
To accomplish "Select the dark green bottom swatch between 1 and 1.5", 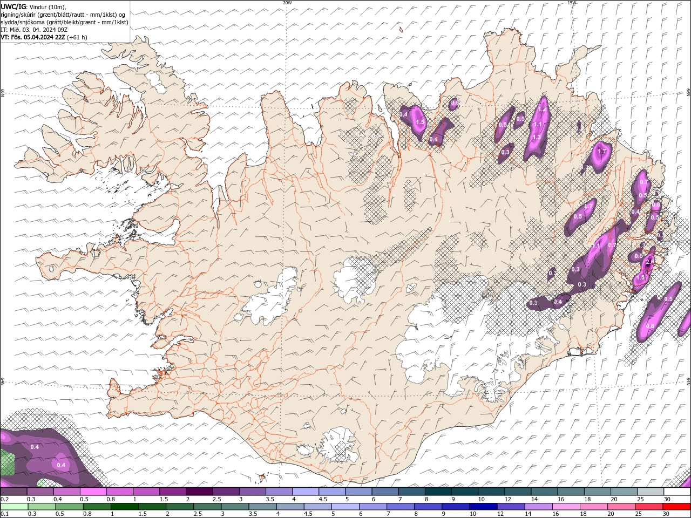I will tap(125, 507).
